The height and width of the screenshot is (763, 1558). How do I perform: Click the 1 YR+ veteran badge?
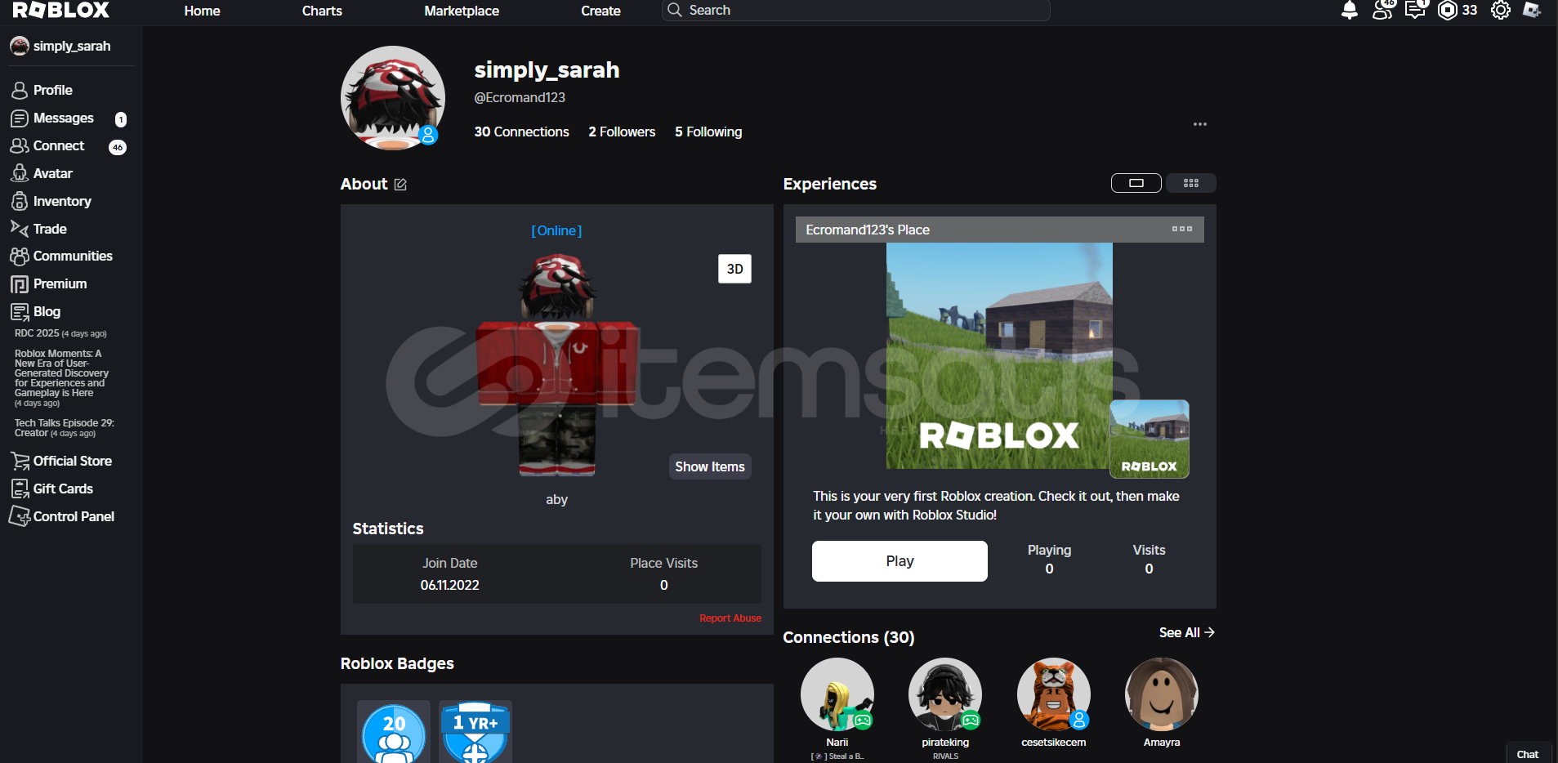(x=475, y=732)
